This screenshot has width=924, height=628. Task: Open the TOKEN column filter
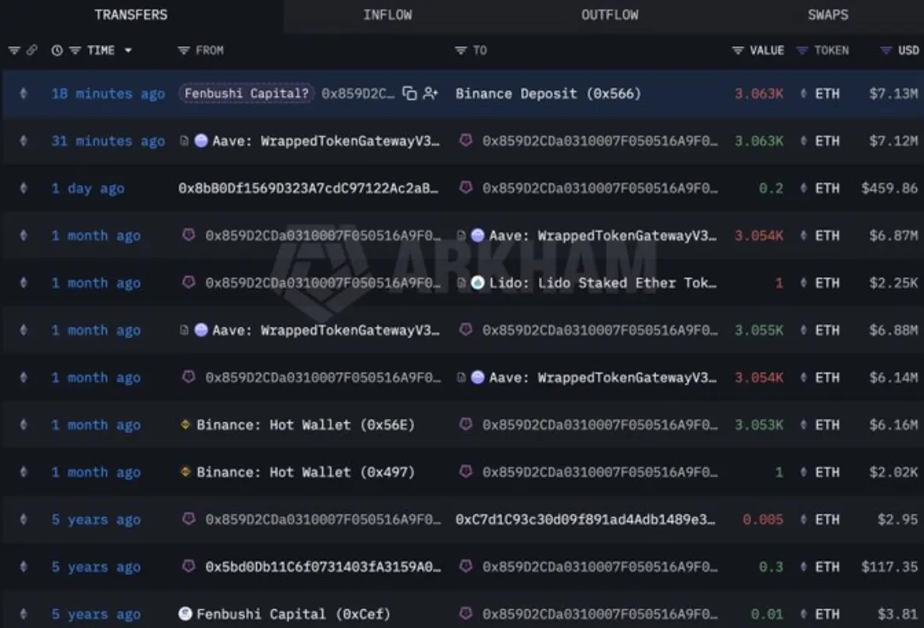(x=802, y=50)
